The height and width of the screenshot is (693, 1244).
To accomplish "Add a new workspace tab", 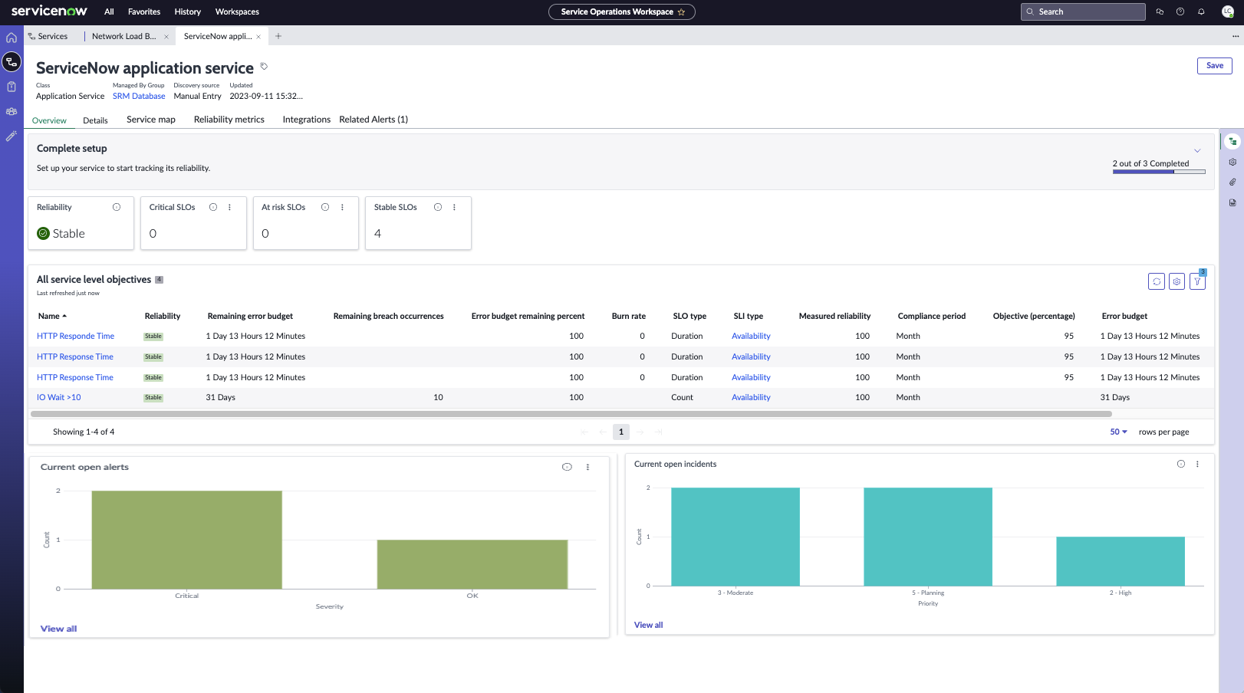I will (278, 36).
